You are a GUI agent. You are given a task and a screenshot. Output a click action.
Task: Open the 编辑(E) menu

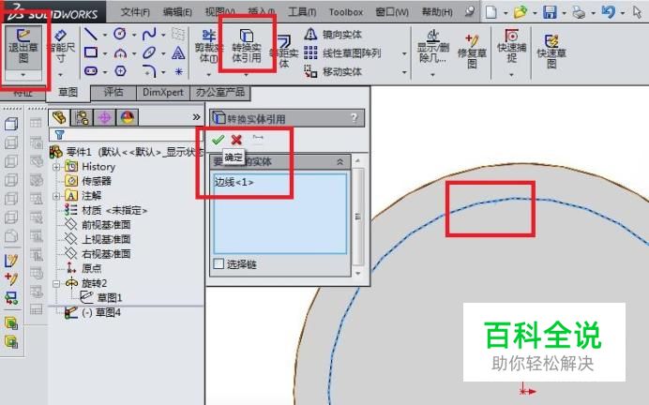click(x=177, y=12)
